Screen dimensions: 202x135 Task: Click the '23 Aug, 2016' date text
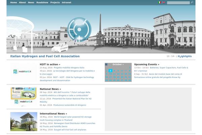click(x=46, y=68)
